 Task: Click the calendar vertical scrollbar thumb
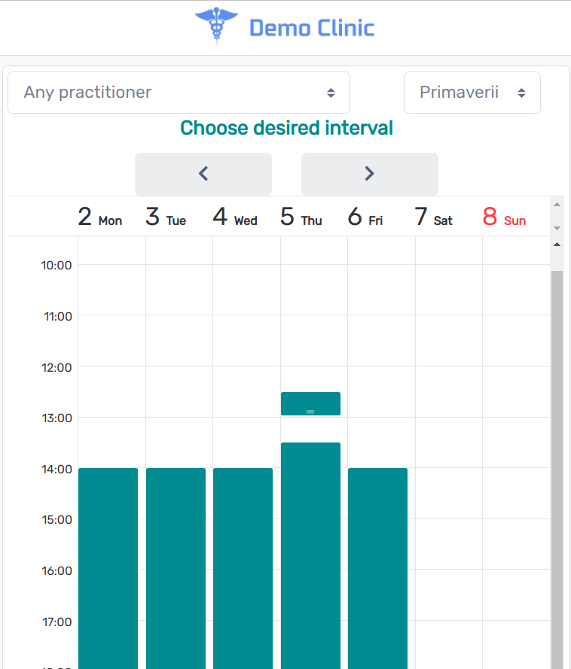(x=557, y=467)
